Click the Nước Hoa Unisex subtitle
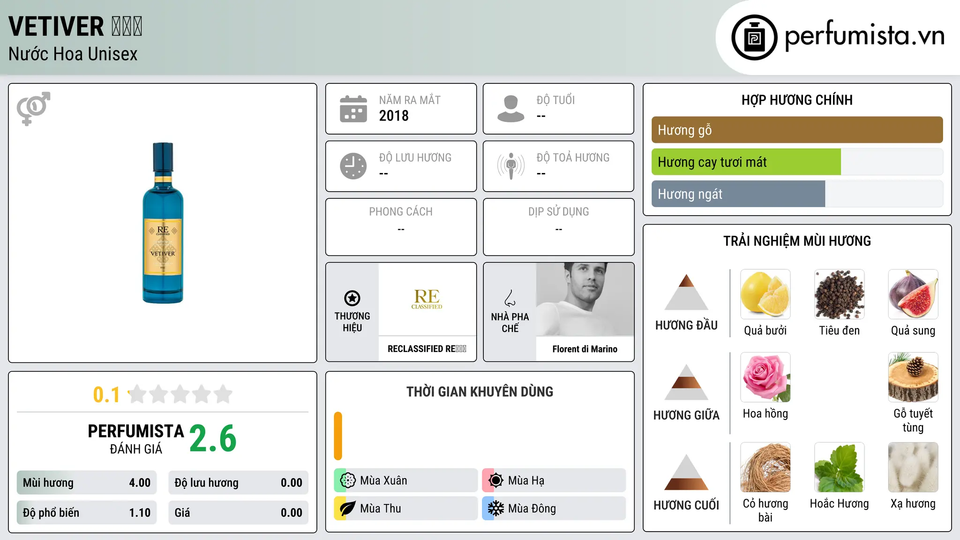This screenshot has height=540, width=960. (73, 54)
